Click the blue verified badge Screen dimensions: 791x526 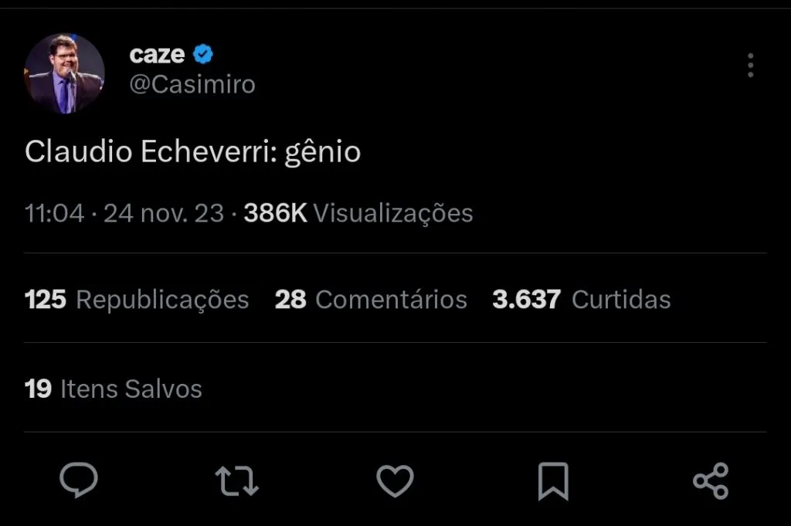[203, 55]
